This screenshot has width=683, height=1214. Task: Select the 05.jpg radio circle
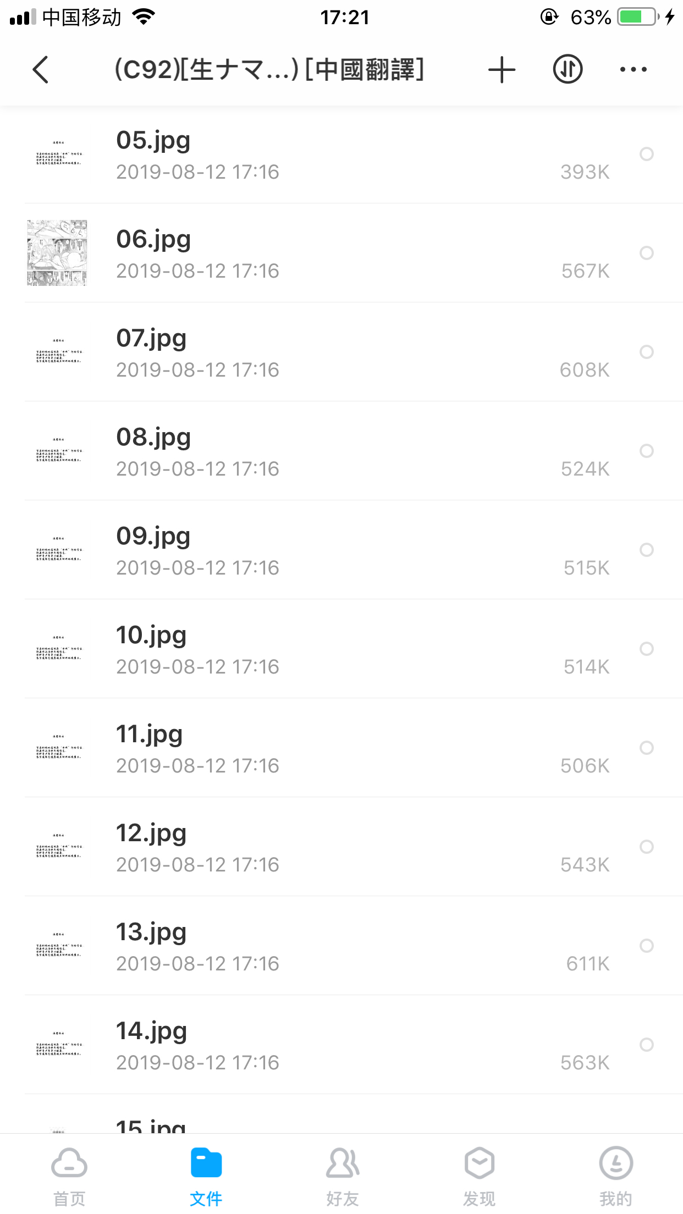[x=647, y=154]
